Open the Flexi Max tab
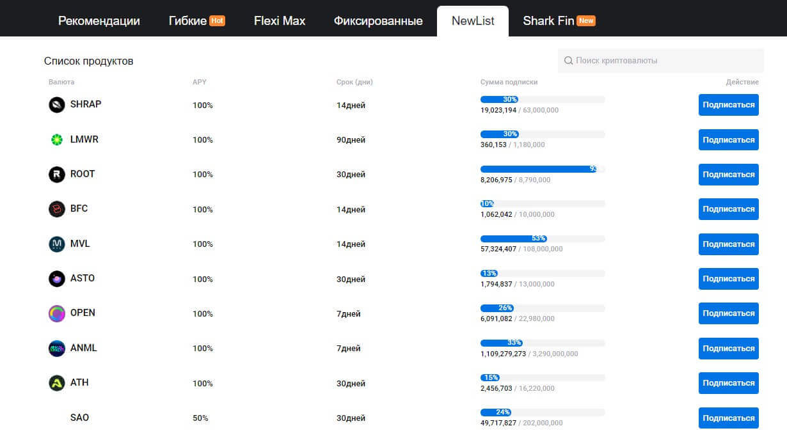 click(280, 21)
